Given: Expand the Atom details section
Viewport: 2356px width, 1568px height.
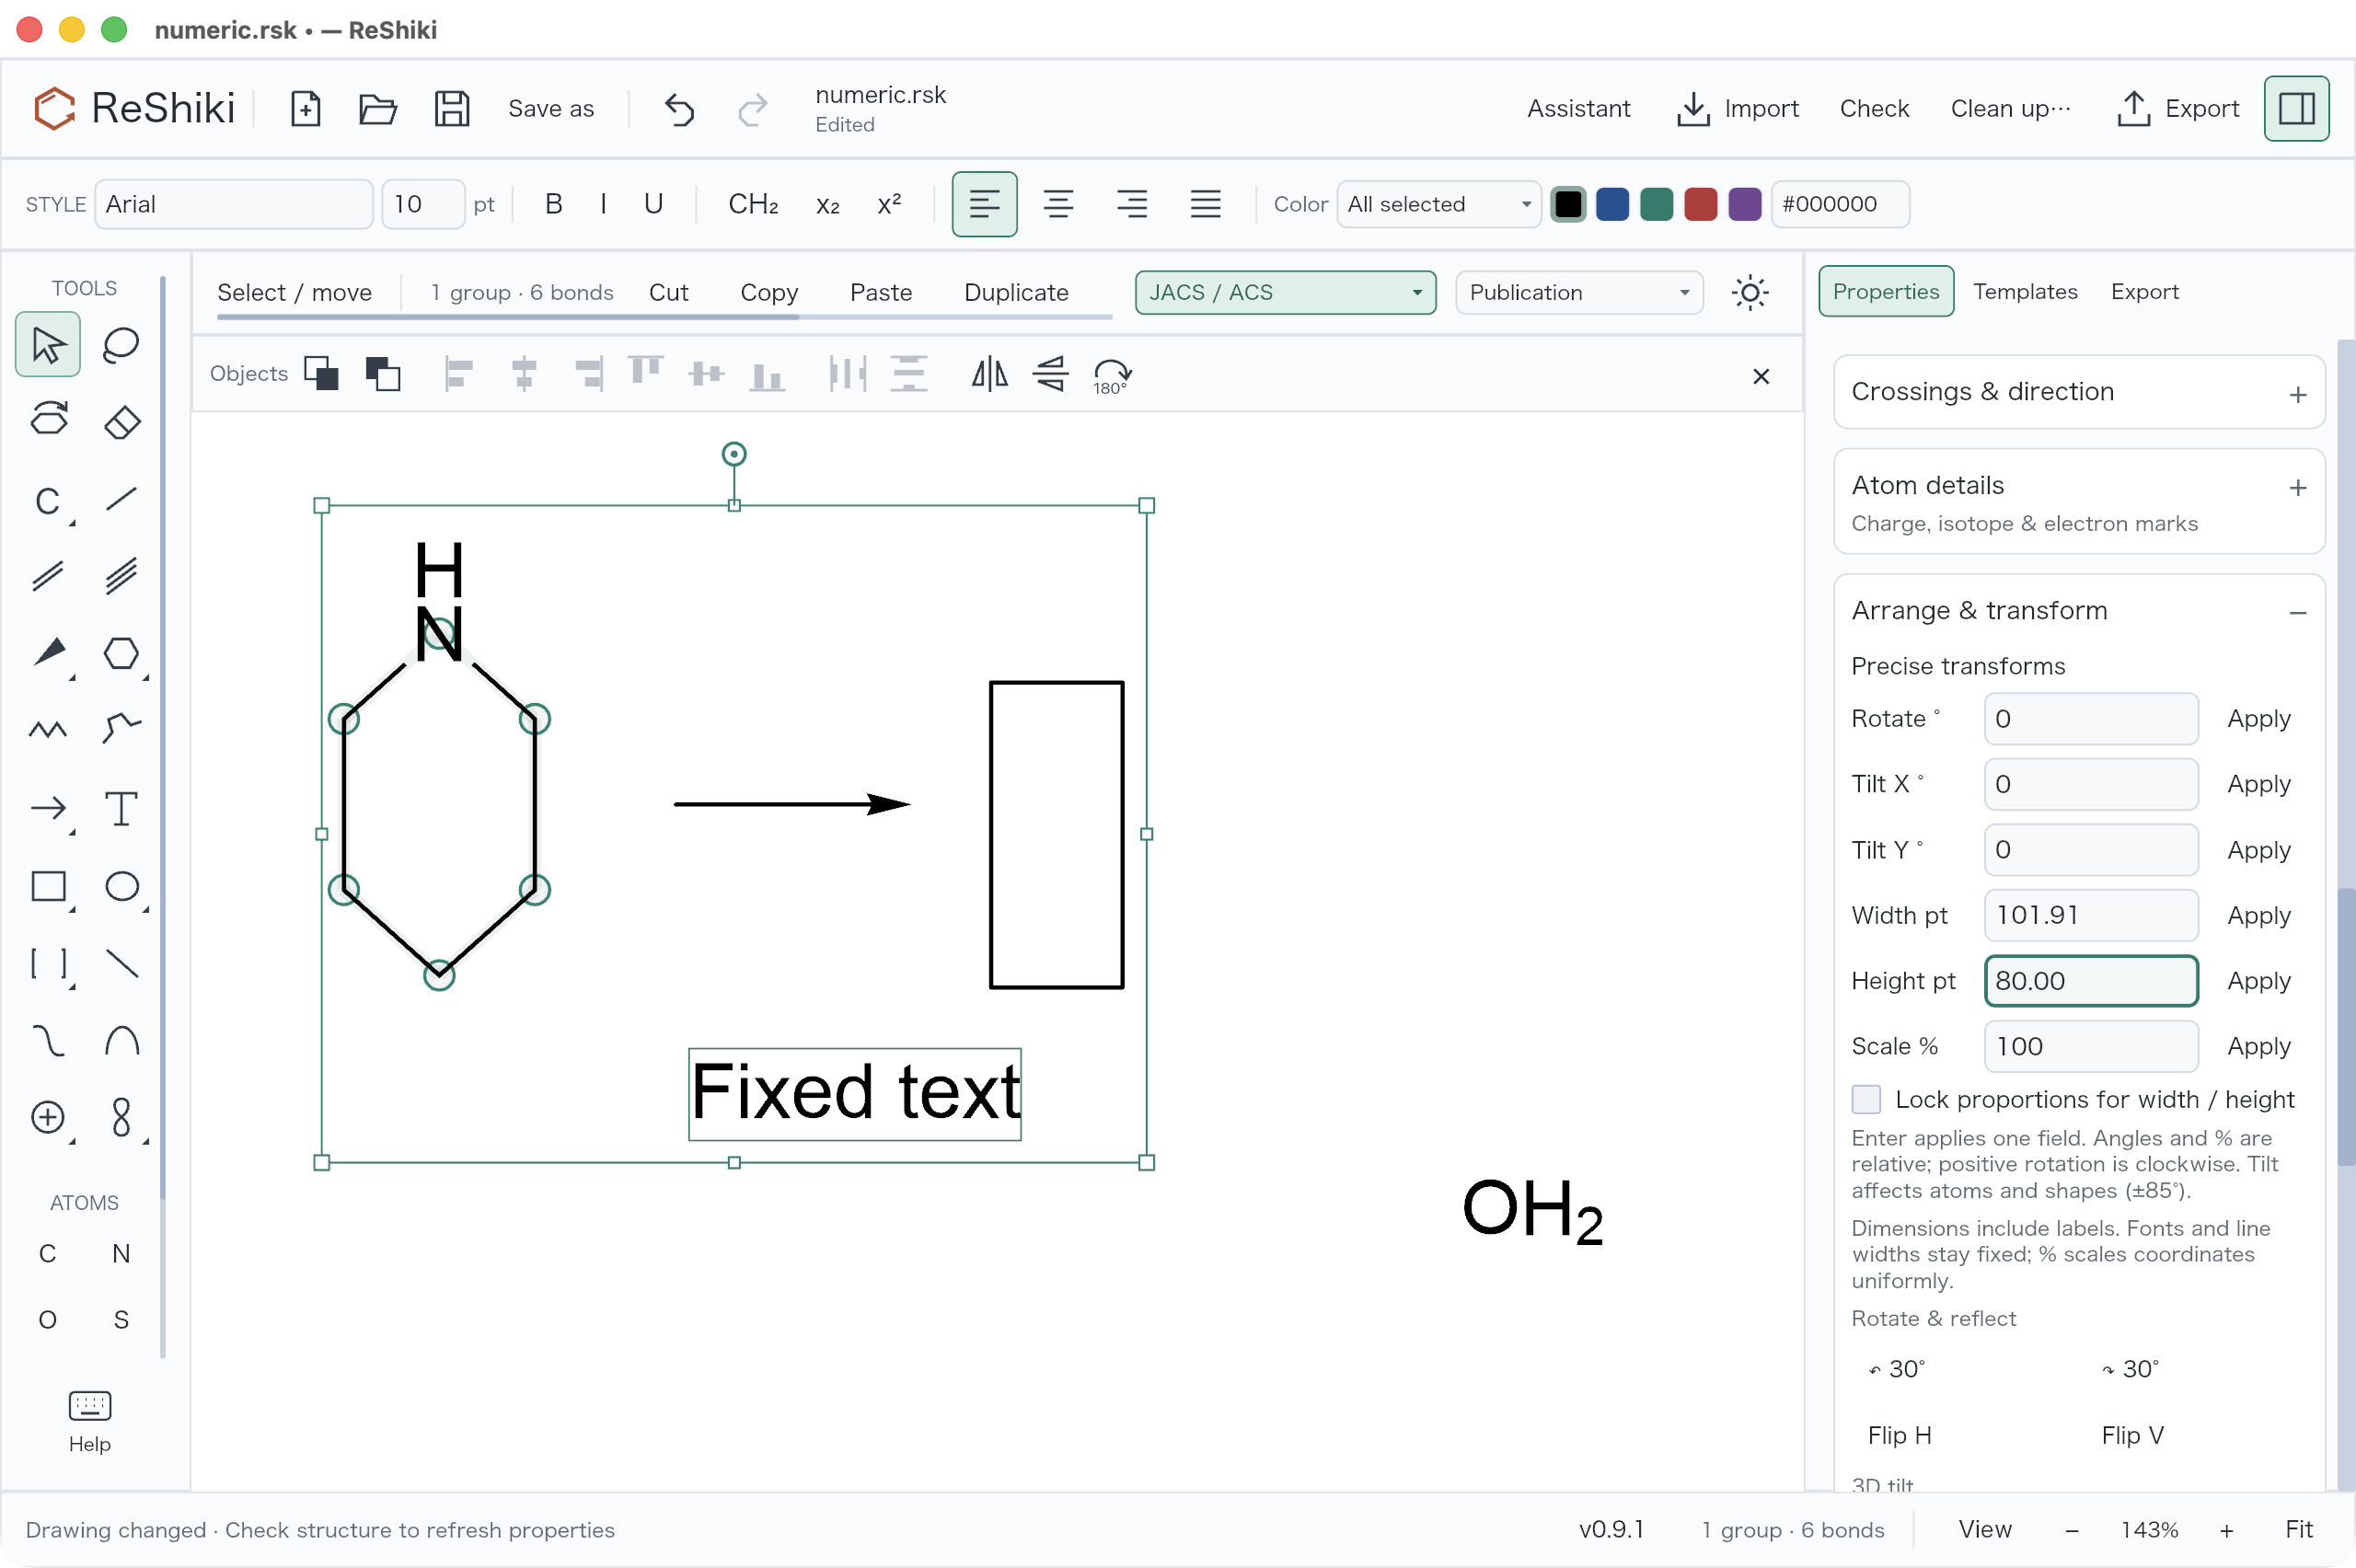Looking at the screenshot, I should click(x=2078, y=502).
